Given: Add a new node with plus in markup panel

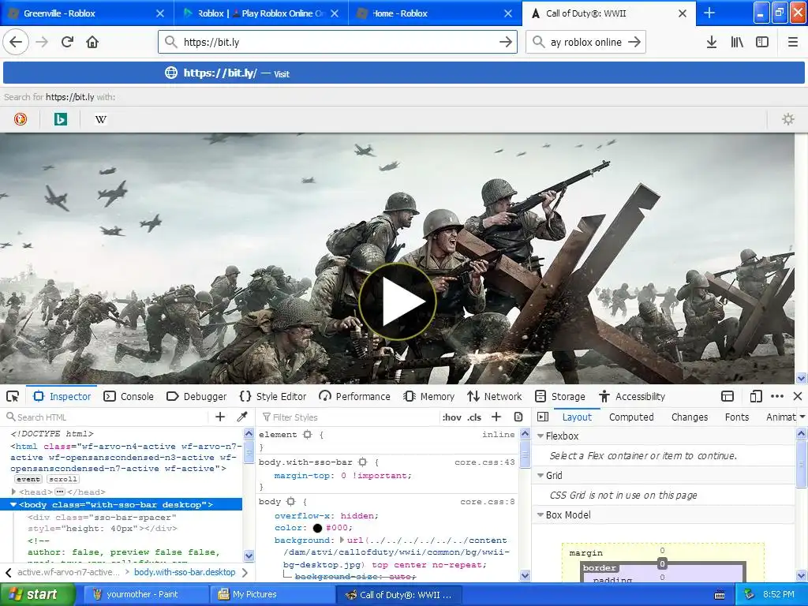Looking at the screenshot, I should pyautogui.click(x=220, y=417).
